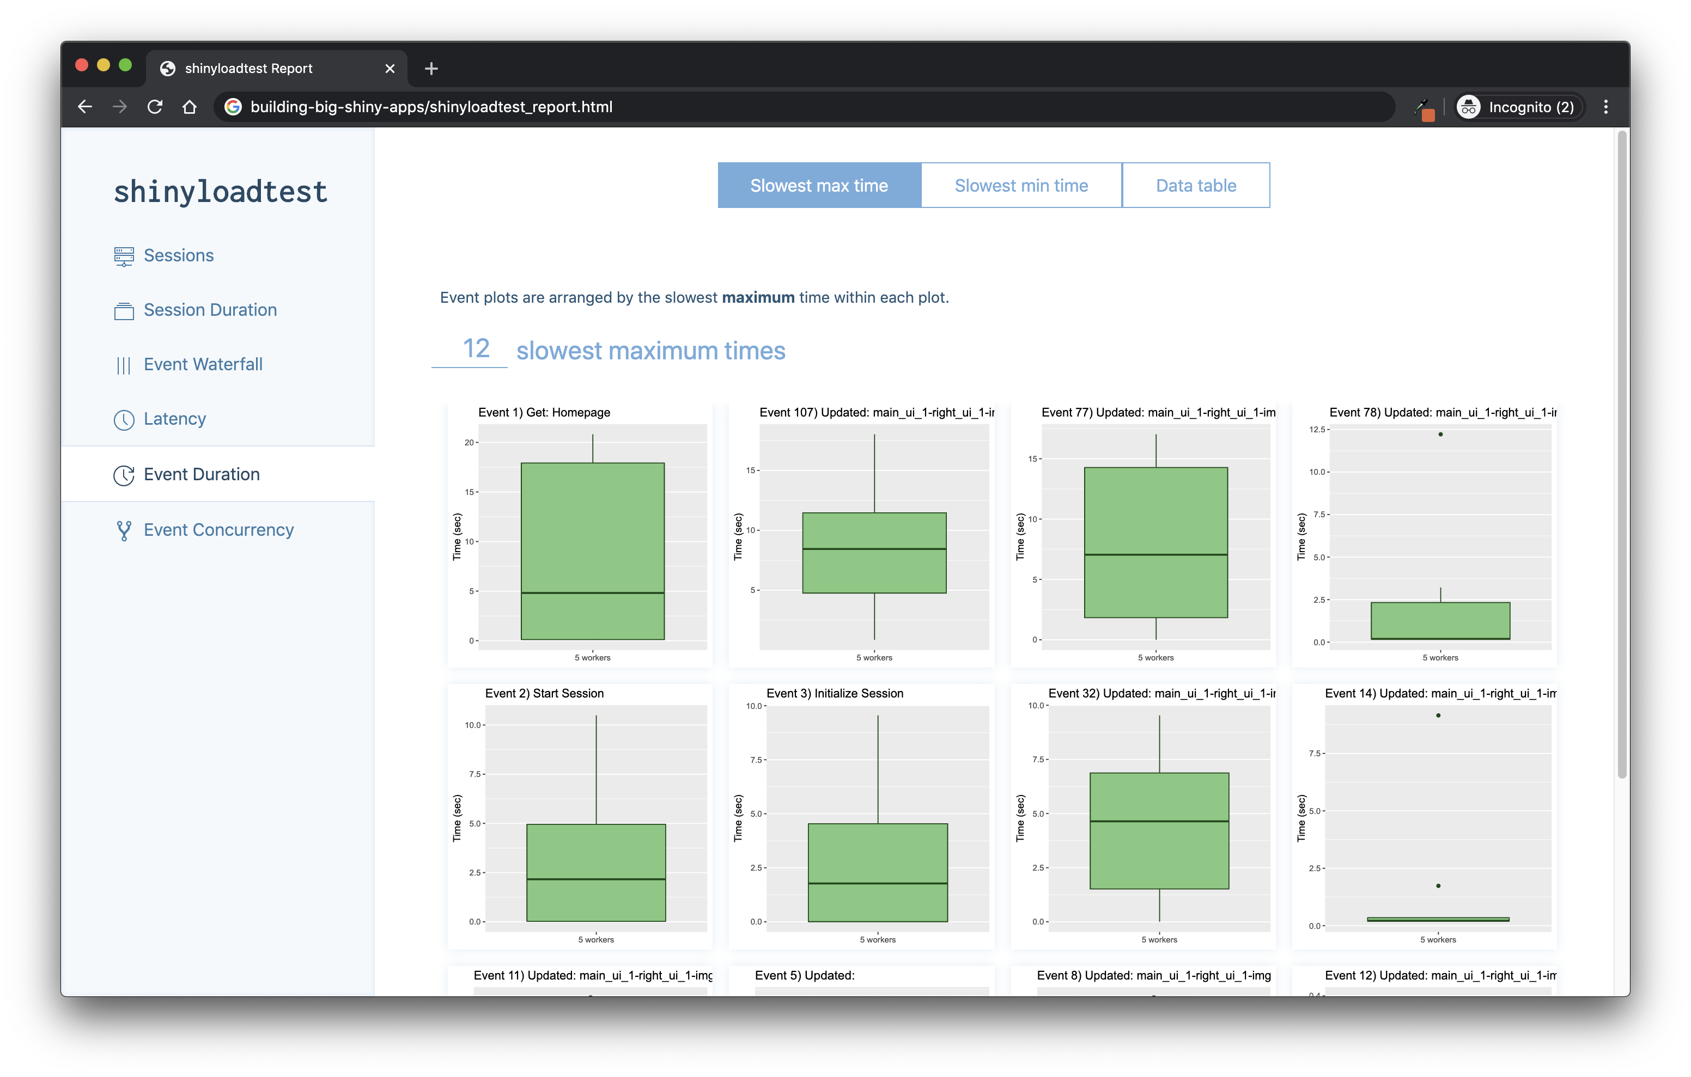Close the shinyloadtest Report tab
The height and width of the screenshot is (1077, 1691).
pos(390,68)
